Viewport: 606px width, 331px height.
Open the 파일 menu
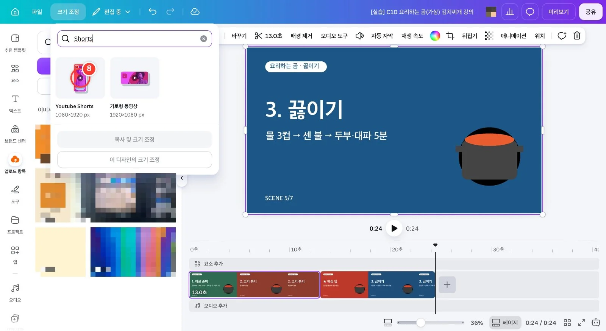click(37, 12)
